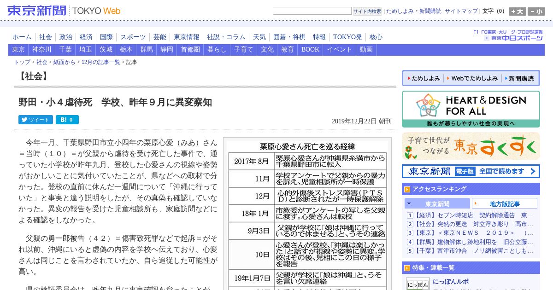553x290 pixels.
Task: Click the Twitter ツイート share button
Action: coord(35,120)
